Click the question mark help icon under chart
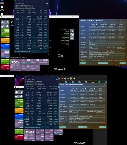The image size is (127, 145). click(59, 55)
